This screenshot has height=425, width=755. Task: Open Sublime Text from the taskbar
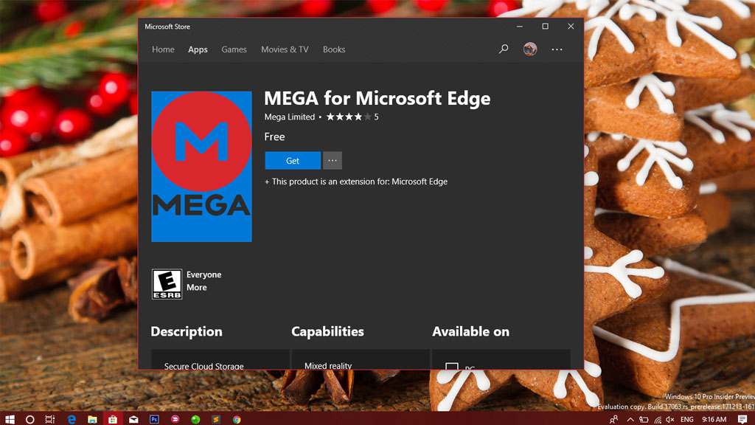pyautogui.click(x=216, y=419)
